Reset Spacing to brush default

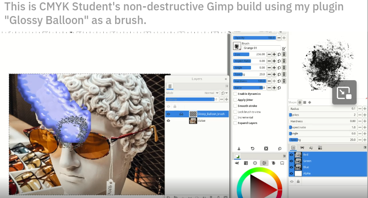coord(279,74)
